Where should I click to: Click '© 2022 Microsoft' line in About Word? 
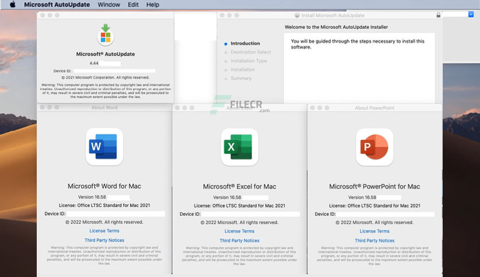(x=104, y=222)
